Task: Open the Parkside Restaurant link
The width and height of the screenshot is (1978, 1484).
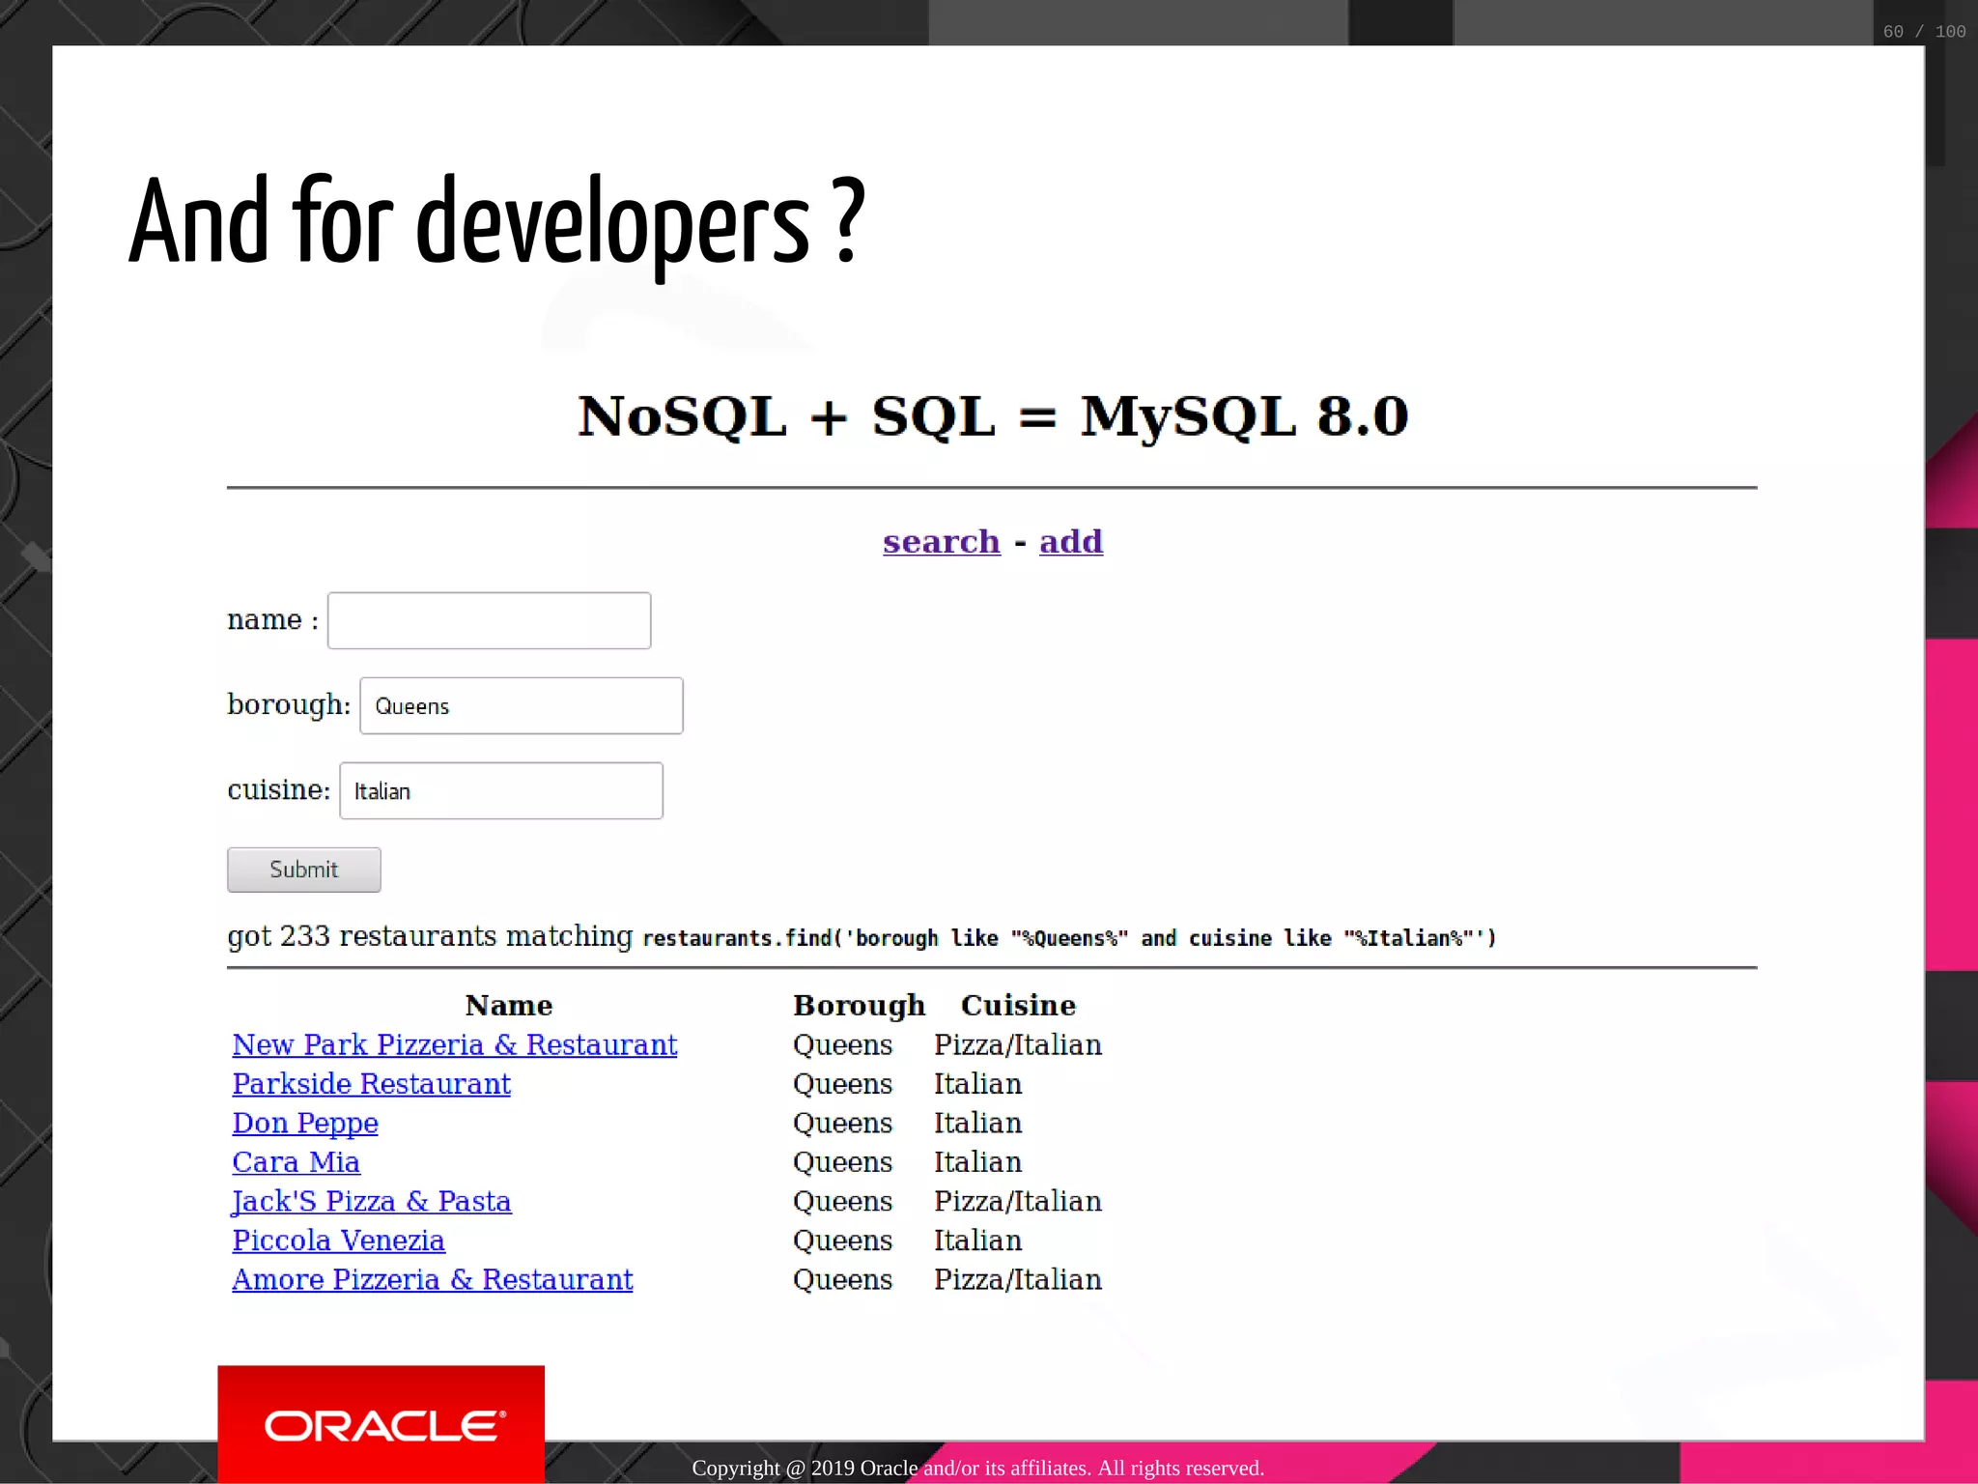Action: pyautogui.click(x=371, y=1084)
